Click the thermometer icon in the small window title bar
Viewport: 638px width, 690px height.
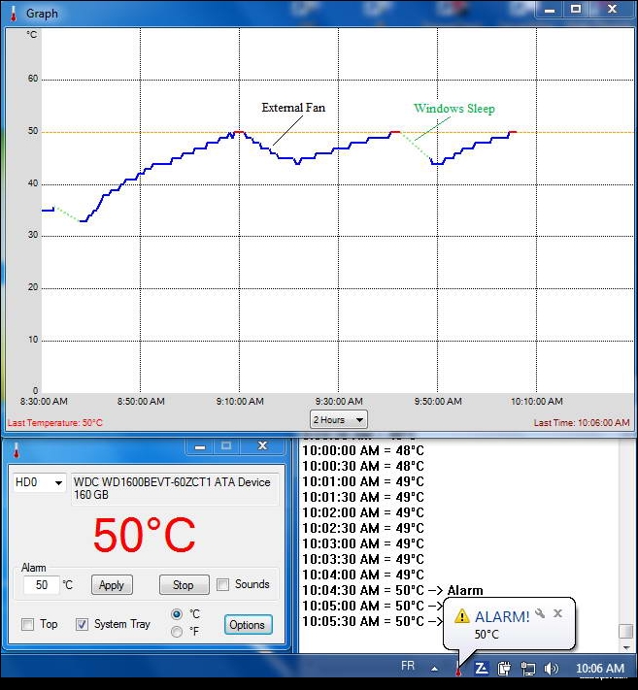[17, 450]
